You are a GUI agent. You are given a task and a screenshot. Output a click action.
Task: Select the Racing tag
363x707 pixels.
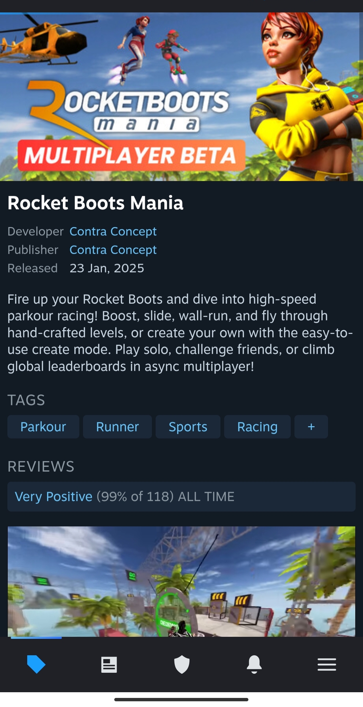tap(257, 427)
